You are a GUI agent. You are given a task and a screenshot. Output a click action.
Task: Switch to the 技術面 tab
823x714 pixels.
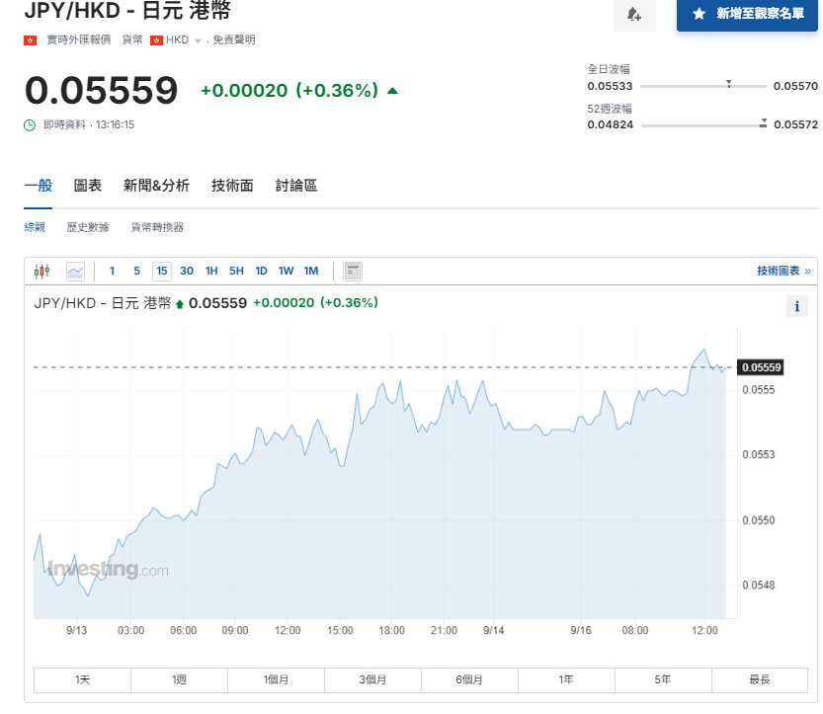coord(232,185)
